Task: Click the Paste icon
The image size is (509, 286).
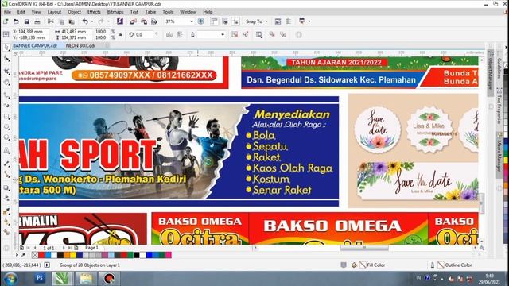Action: 72,21
